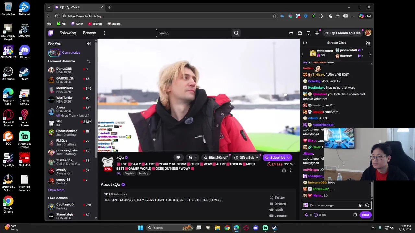Open the chat settings gear

[x=355, y=215]
